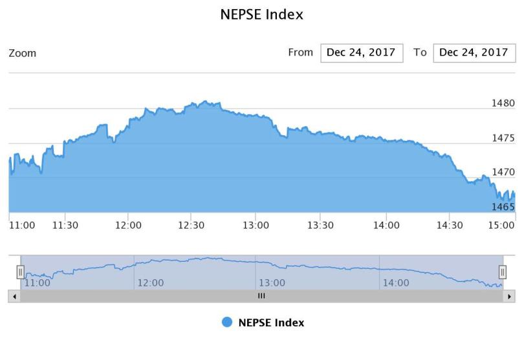Toggle the NEPSE Index series legend label
This screenshot has width=524, height=349.
pos(271,323)
